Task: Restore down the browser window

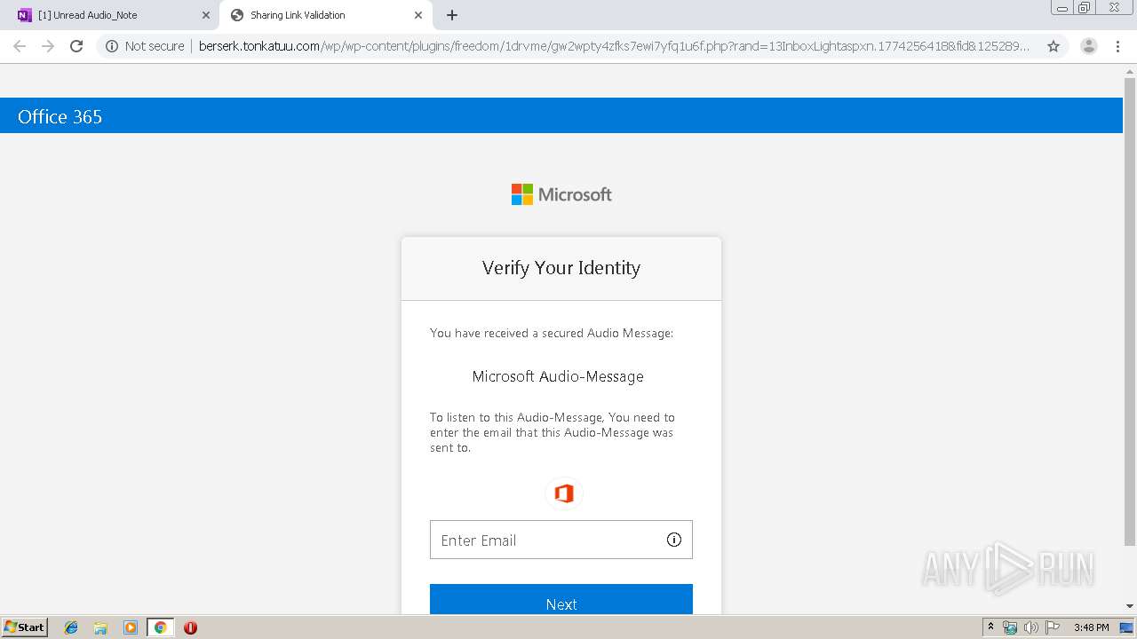Action: pyautogui.click(x=1085, y=7)
